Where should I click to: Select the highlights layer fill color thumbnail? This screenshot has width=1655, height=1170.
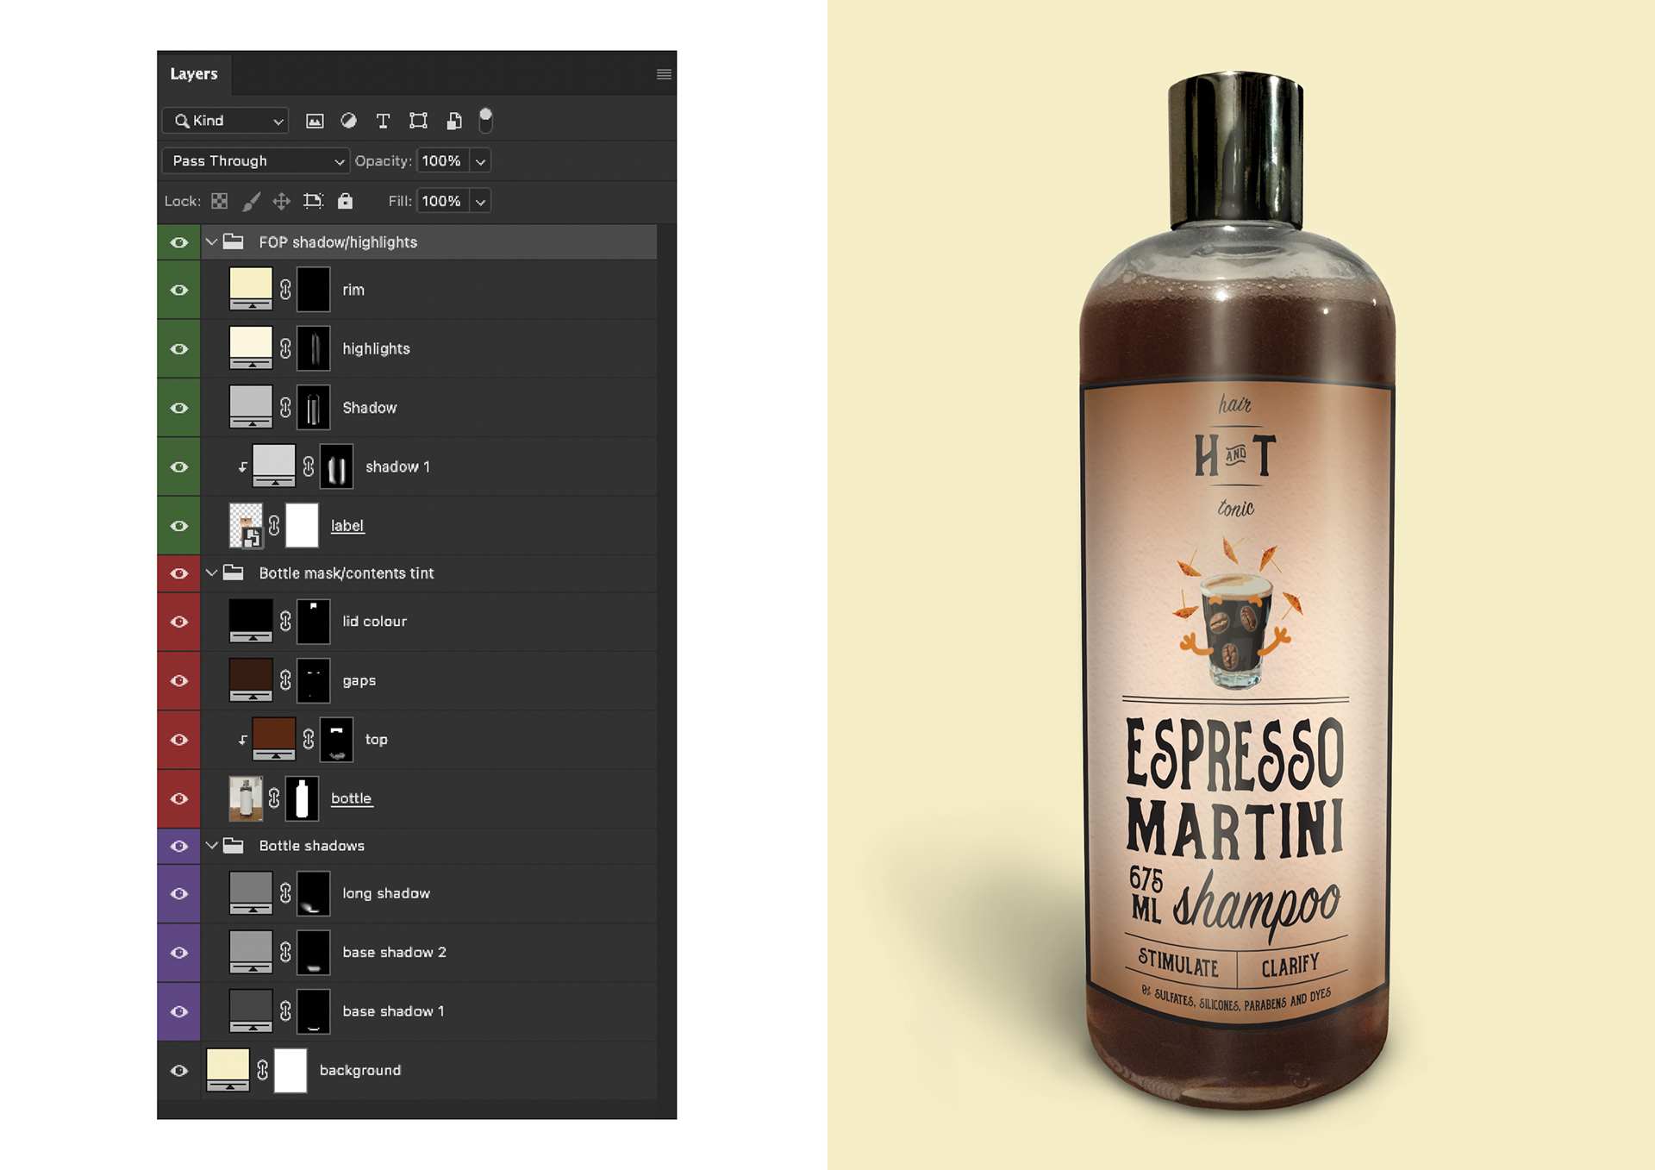[x=251, y=347]
